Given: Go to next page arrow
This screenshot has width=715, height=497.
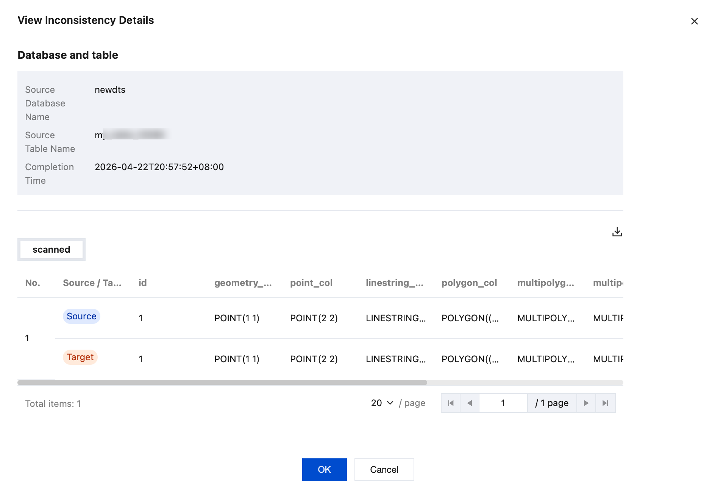Looking at the screenshot, I should (x=586, y=403).
